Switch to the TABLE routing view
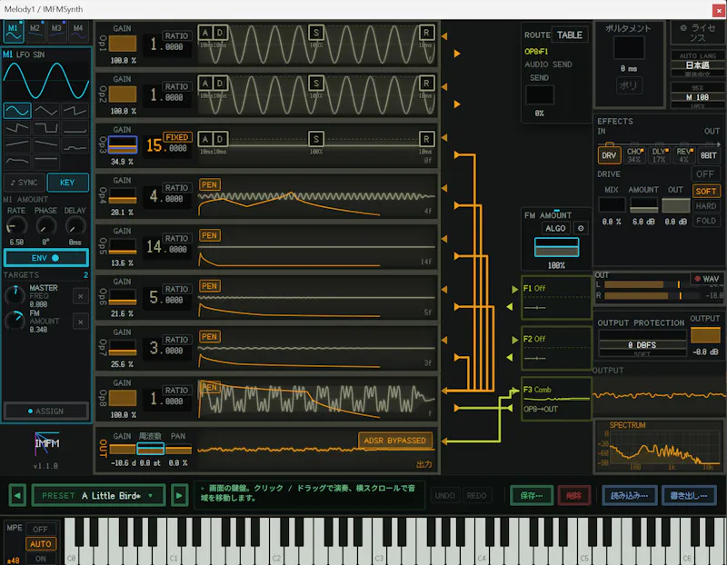This screenshot has width=727, height=565. 570,35
